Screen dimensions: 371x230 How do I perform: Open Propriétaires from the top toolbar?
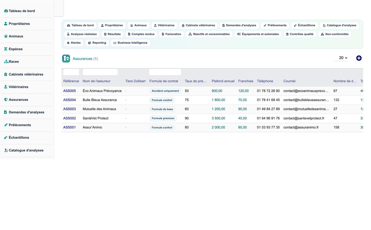click(112, 25)
